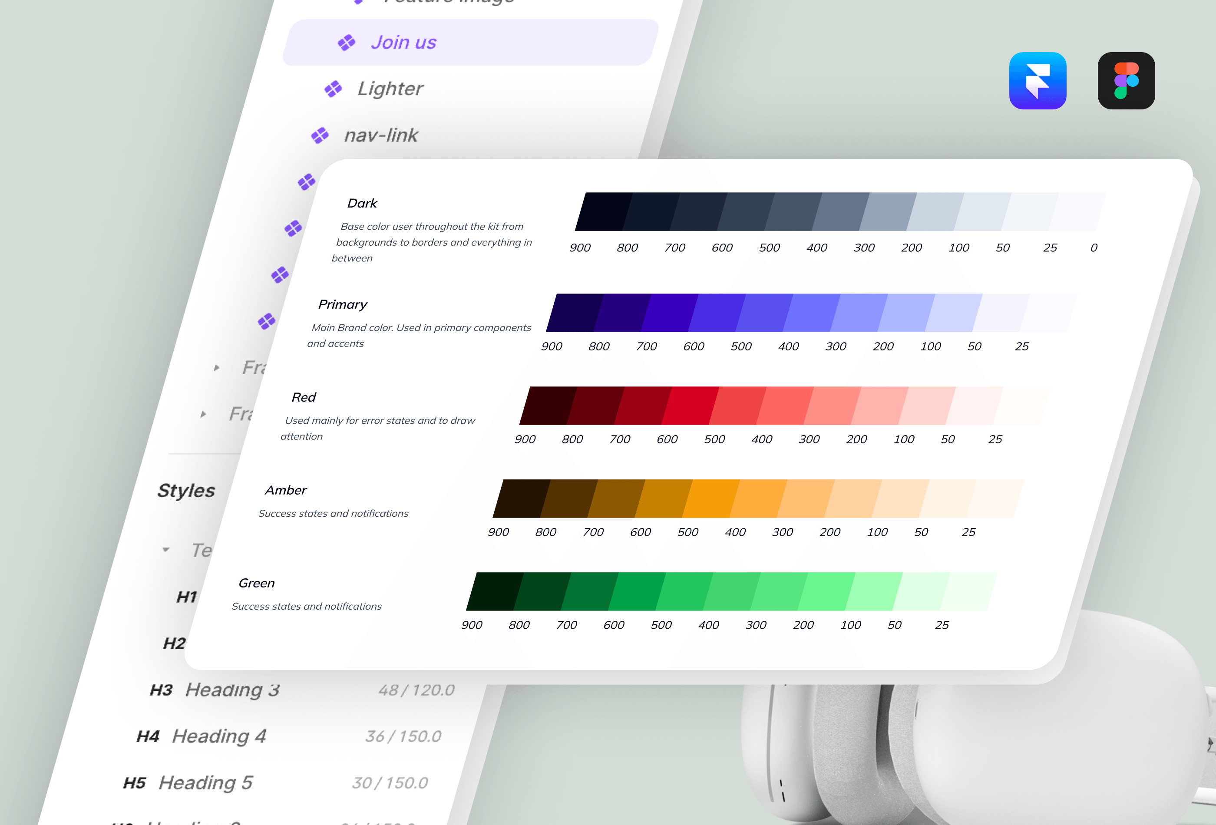Click the component icon beside nav-link
1216x825 pixels.
pyautogui.click(x=320, y=135)
